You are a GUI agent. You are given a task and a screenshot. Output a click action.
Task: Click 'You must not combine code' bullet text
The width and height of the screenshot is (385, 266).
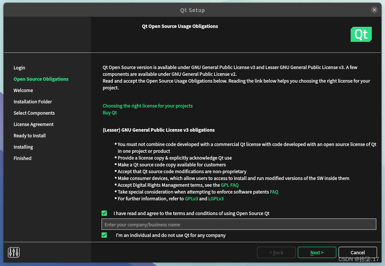[x=247, y=148]
